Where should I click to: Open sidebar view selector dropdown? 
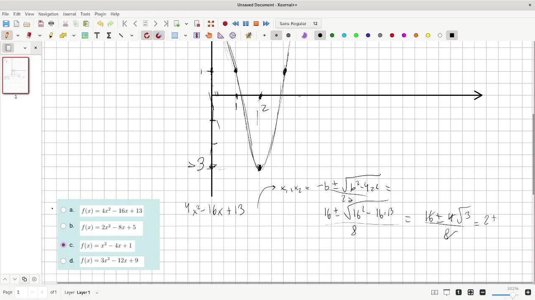(25, 48)
